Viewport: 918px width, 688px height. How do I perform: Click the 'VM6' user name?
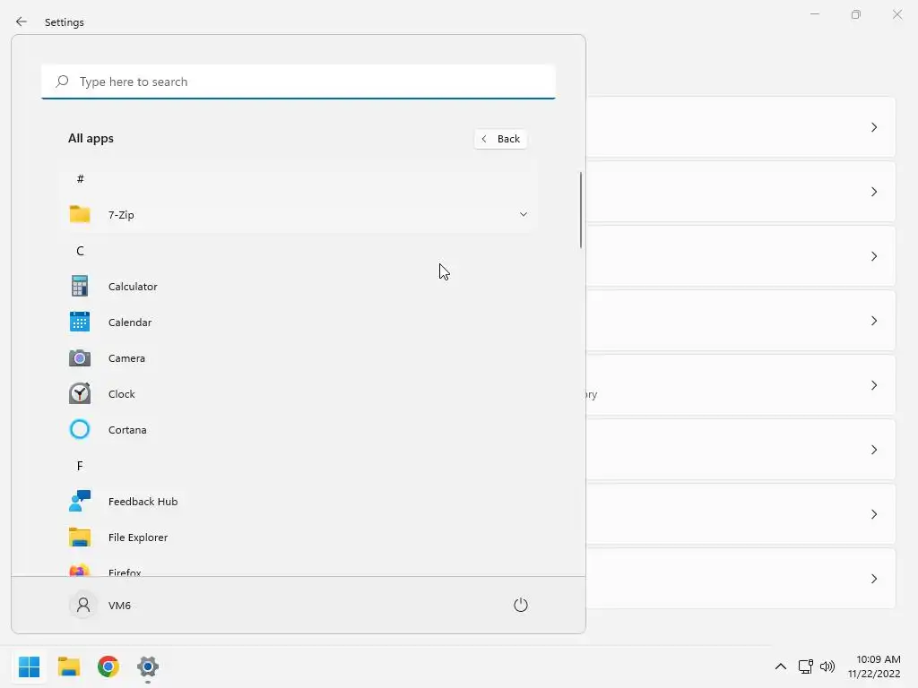[119, 605]
